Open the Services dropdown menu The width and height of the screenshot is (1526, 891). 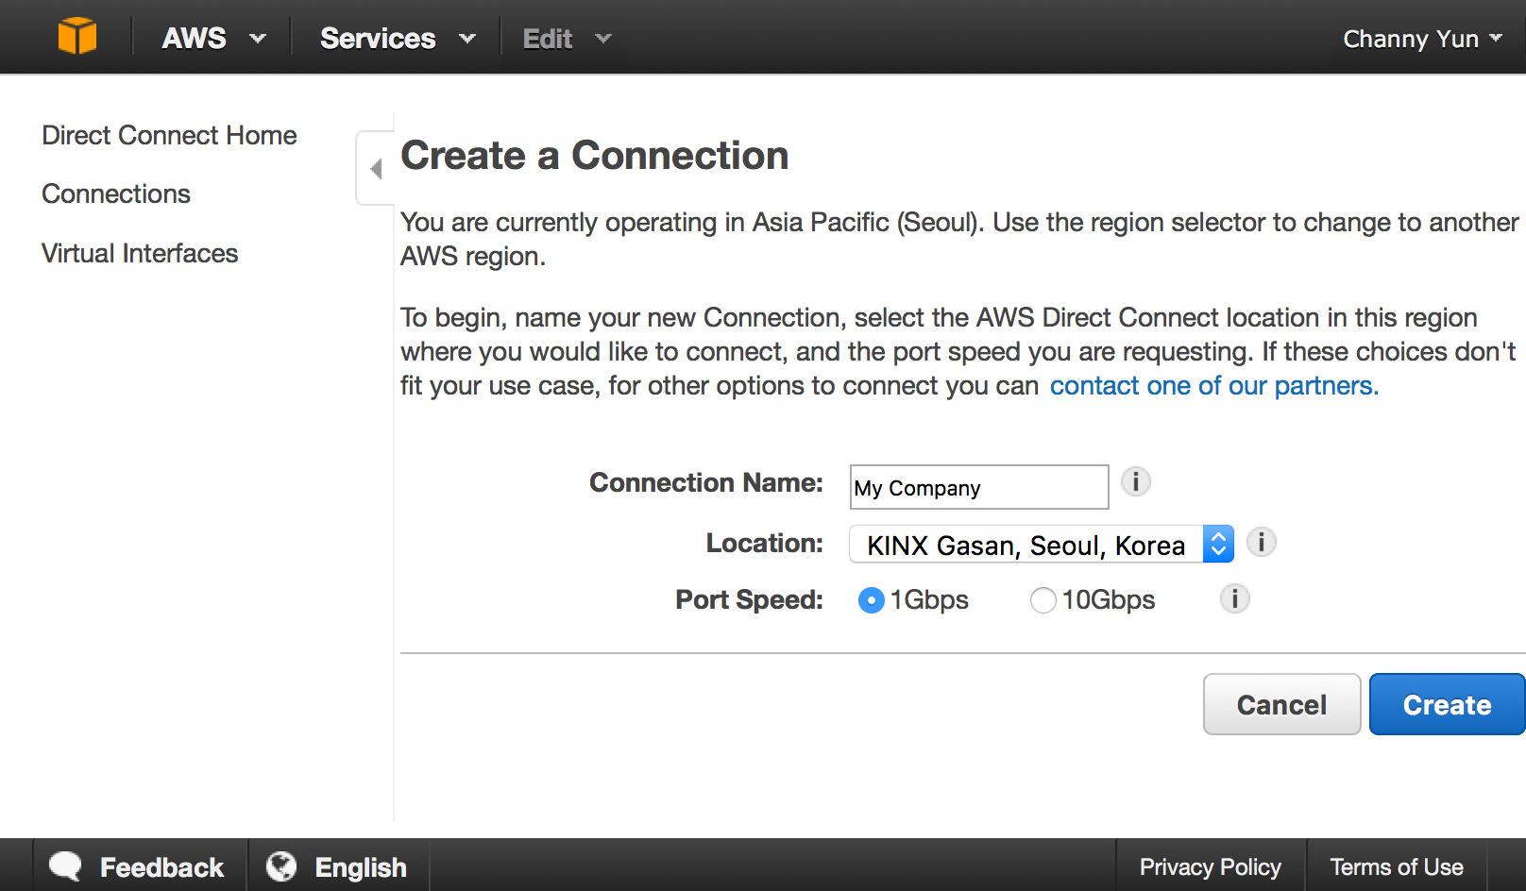398,38
